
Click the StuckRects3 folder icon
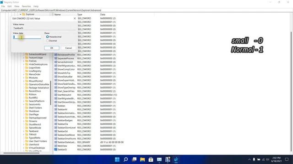tap(27, 124)
